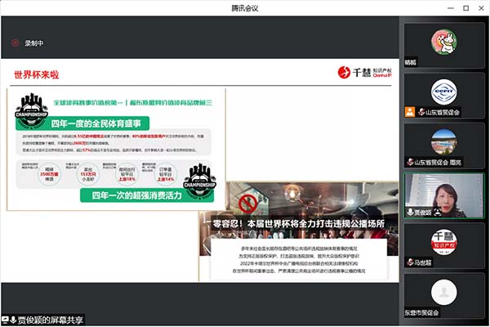490x327 pixels.
Task: Click the 贾俊颖的屏幕共享 caption text
Action: coord(49,319)
